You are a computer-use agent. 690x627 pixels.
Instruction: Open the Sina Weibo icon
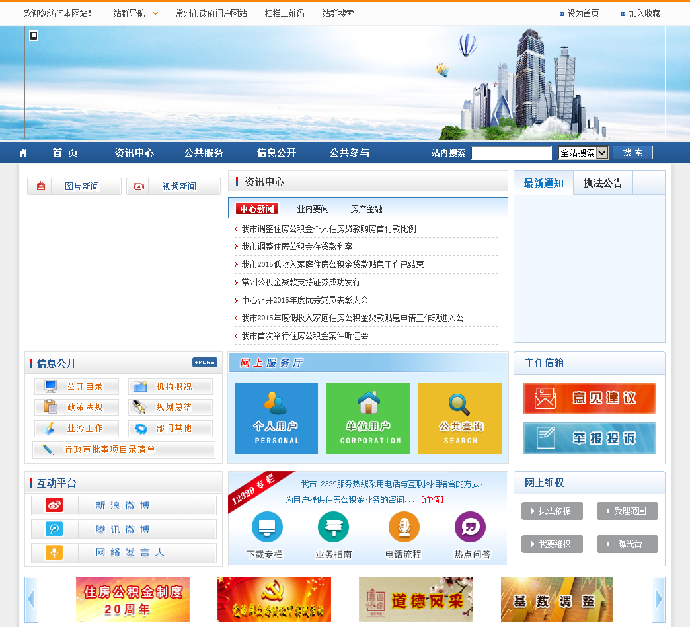coord(54,505)
